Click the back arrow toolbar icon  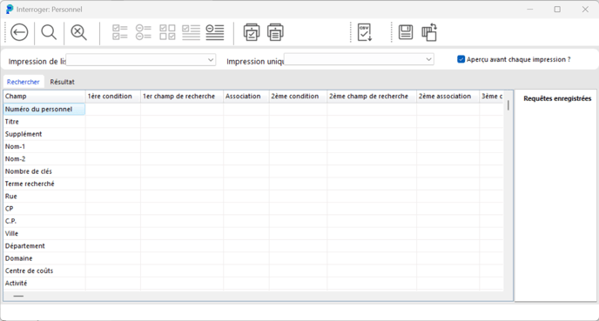19,32
